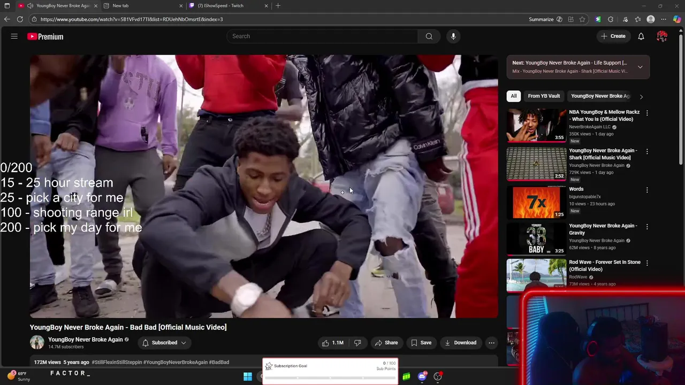Screen dimensions: 685x385
Task: Open the YouTube guide hamburger menu
Action: pyautogui.click(x=14, y=36)
